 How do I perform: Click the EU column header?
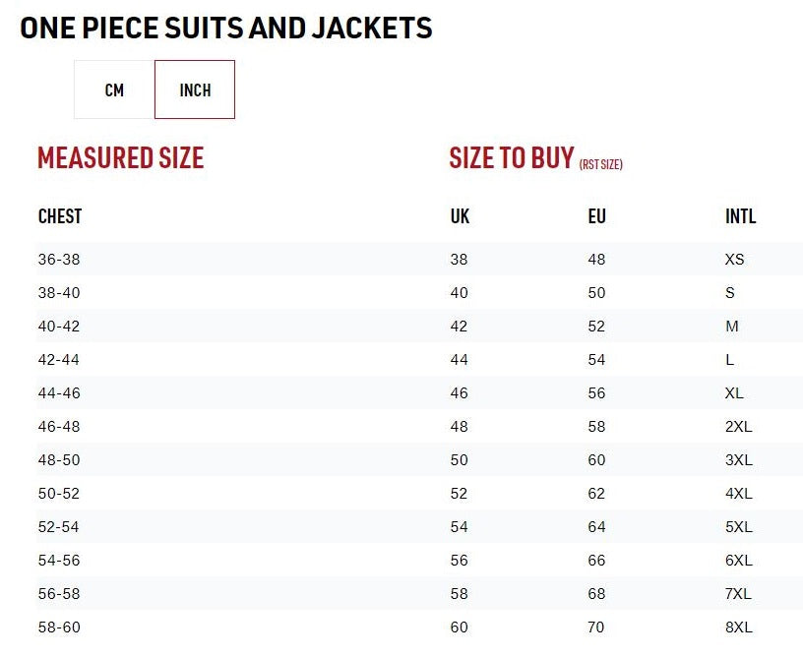click(x=596, y=216)
